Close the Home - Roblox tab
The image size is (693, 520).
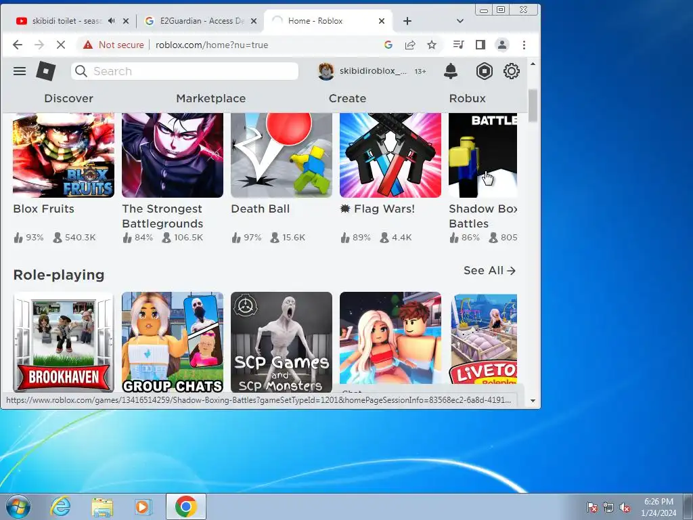pos(382,21)
